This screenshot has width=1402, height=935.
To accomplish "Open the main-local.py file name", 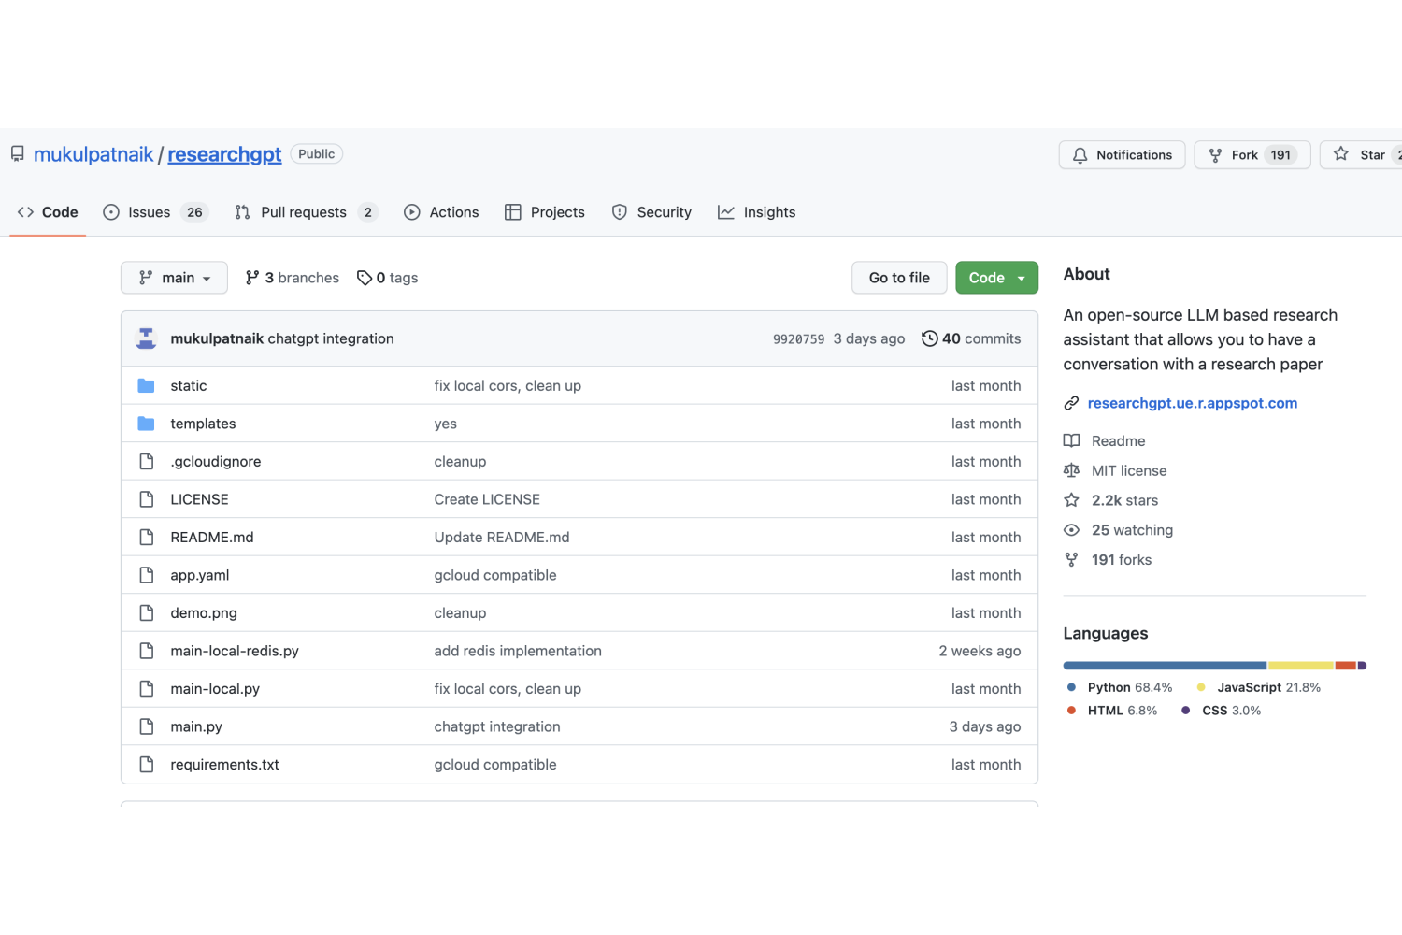I will click(x=215, y=689).
